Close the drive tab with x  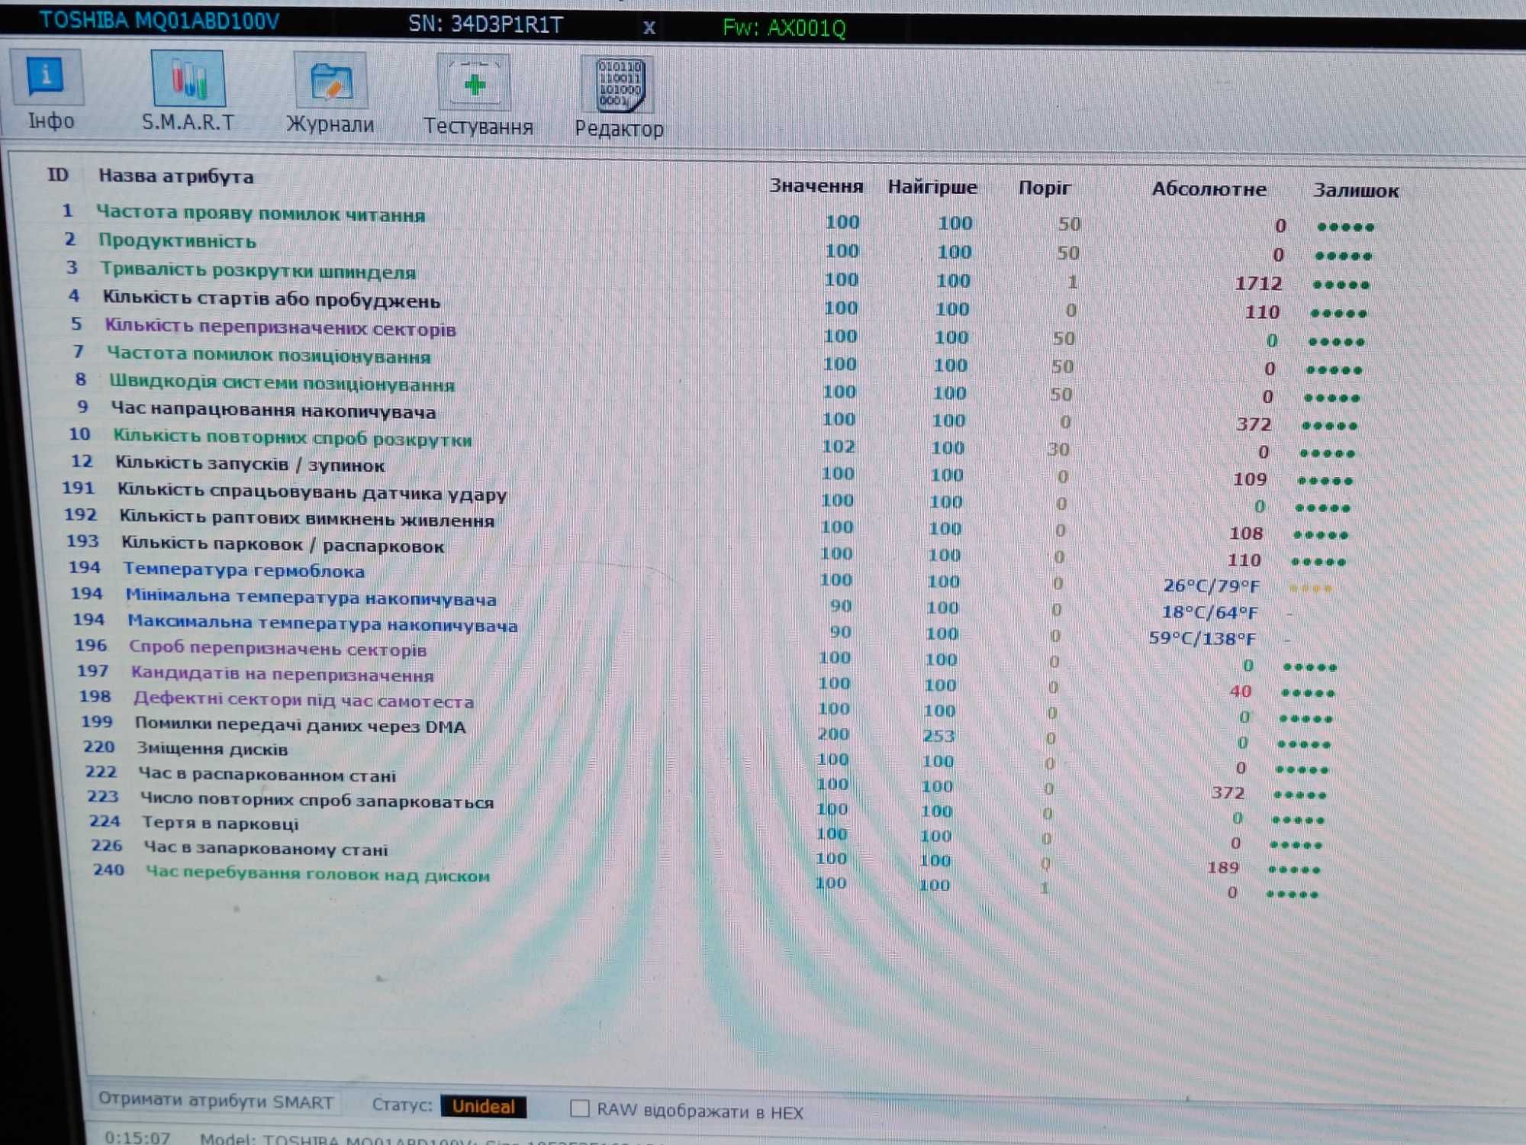pos(649,27)
